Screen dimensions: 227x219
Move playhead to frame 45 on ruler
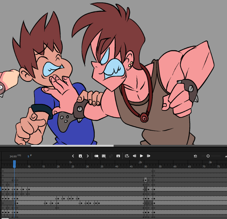pyautogui.click(x=131, y=166)
